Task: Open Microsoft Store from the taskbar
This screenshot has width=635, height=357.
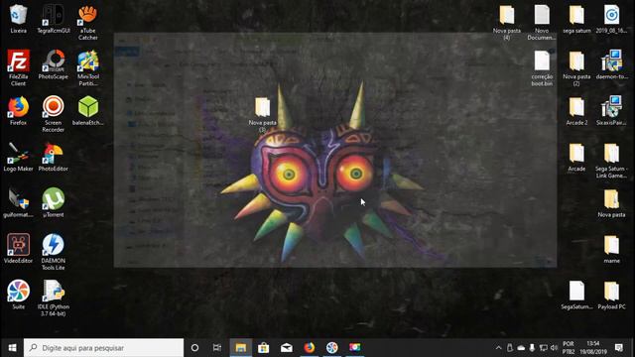Action: pyautogui.click(x=264, y=348)
